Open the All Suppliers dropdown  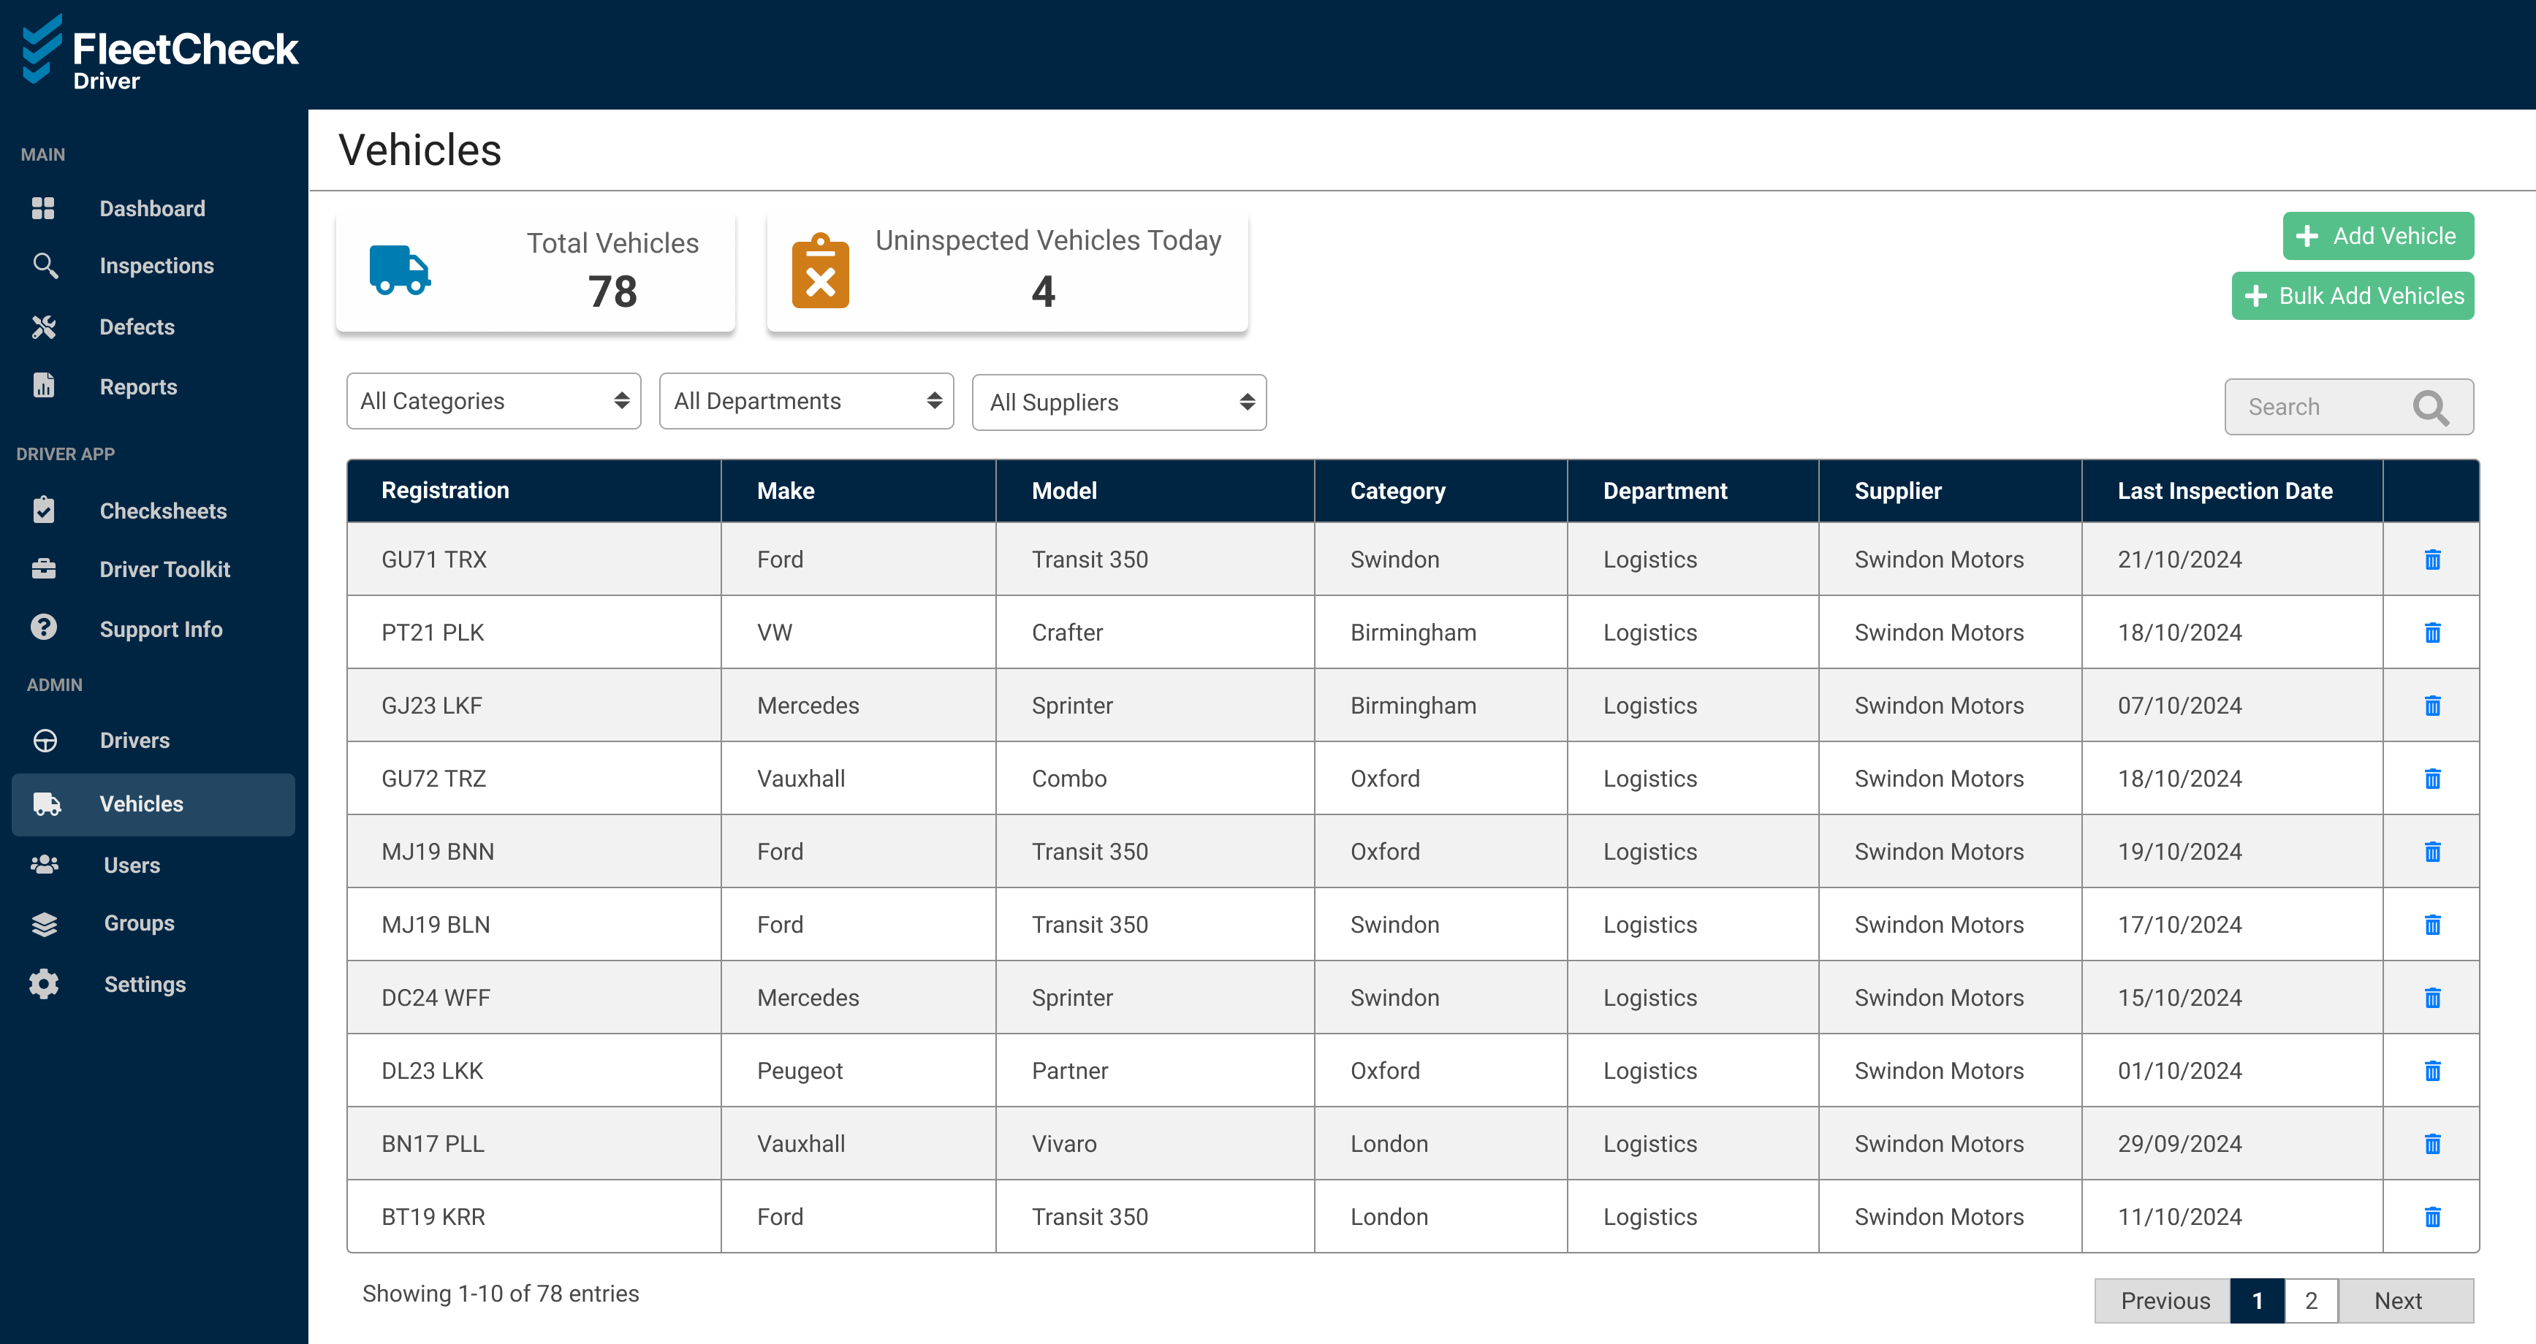(x=1118, y=402)
